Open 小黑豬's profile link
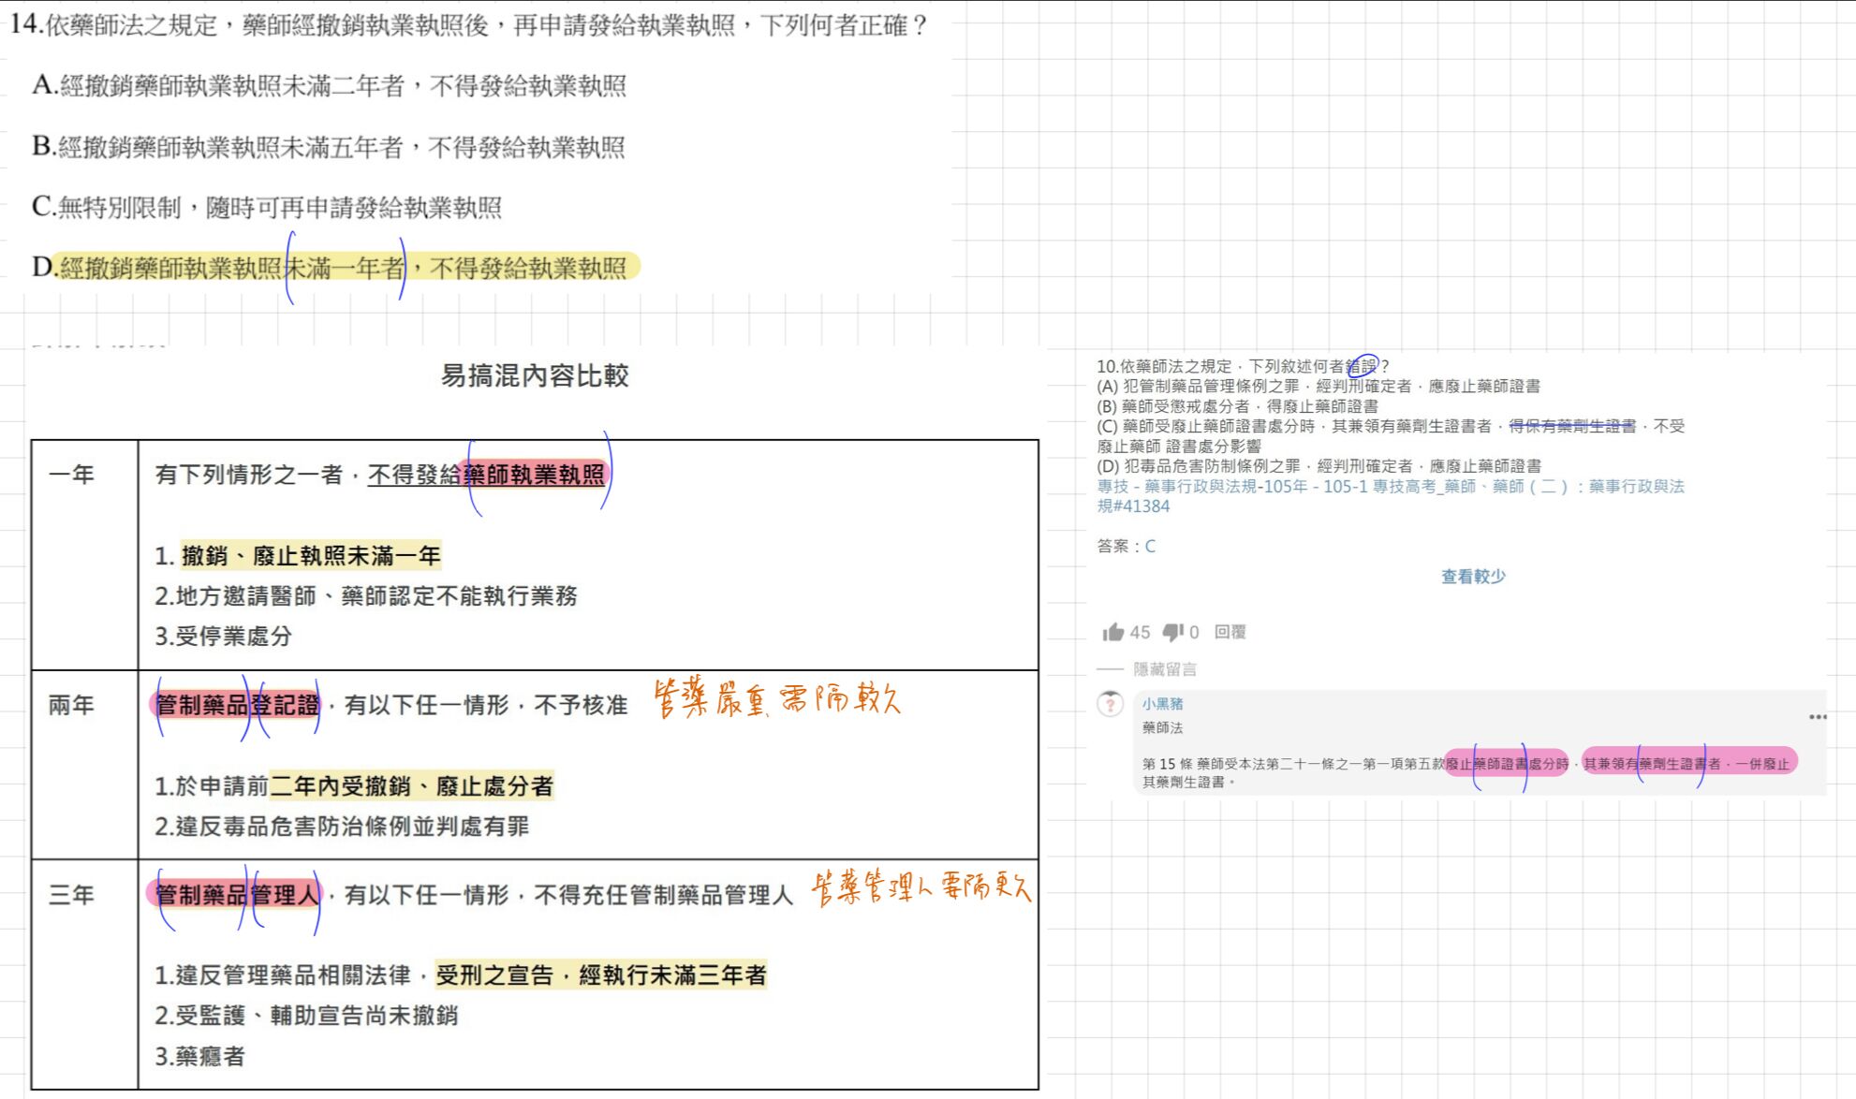Image resolution: width=1856 pixels, height=1099 pixels. click(x=1161, y=705)
